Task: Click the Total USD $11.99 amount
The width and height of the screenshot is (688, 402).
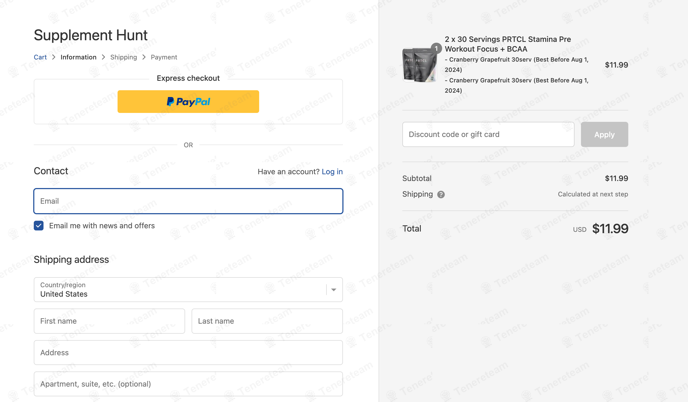Action: pyautogui.click(x=610, y=229)
